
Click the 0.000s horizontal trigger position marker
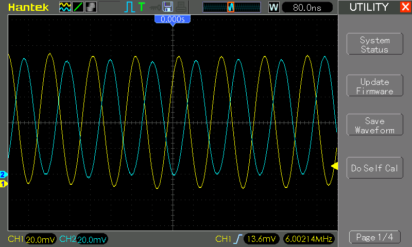[x=173, y=20]
